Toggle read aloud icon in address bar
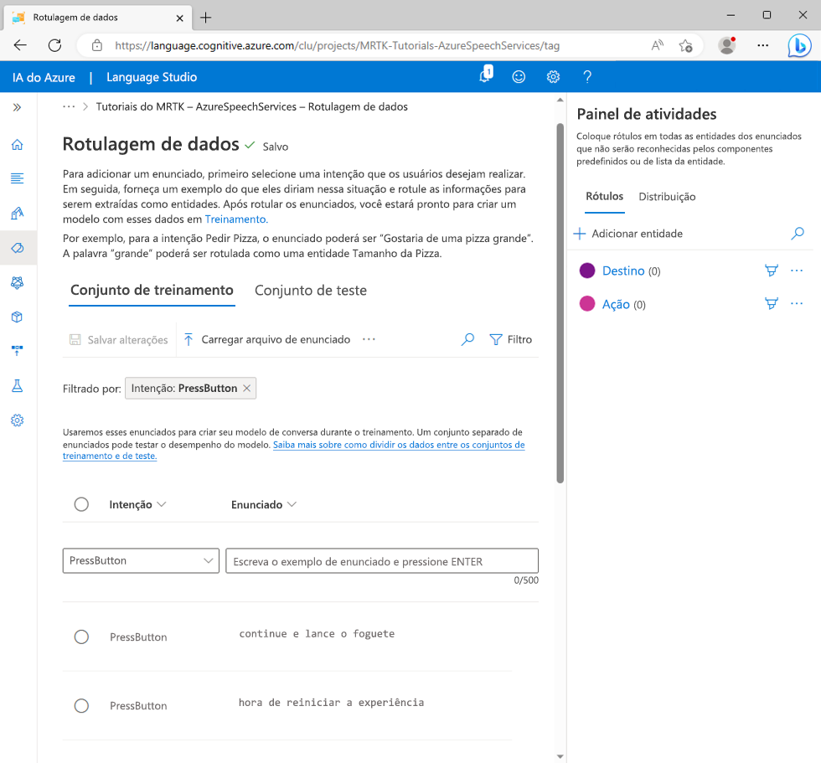Viewport: 821px width, 763px height. click(657, 45)
